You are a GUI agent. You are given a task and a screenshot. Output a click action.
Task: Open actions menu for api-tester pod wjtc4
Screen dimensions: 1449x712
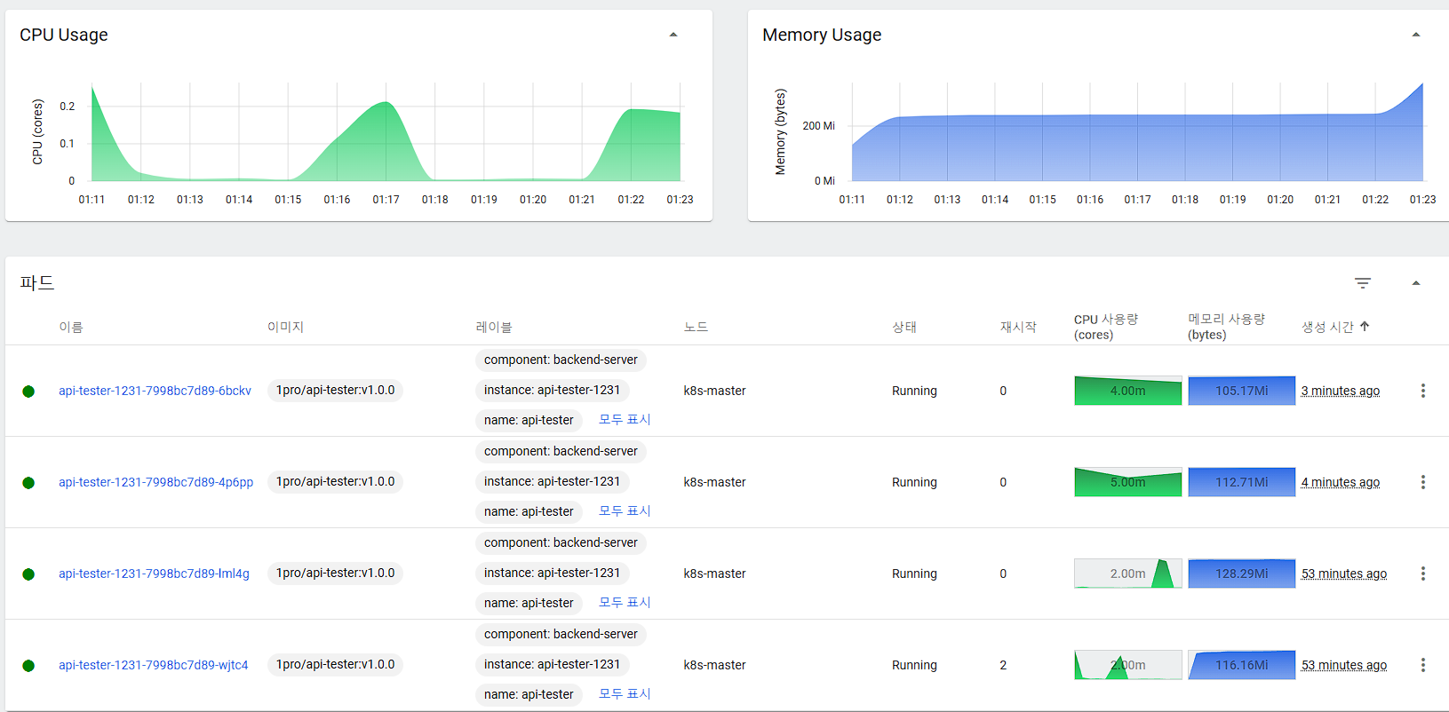(x=1422, y=665)
